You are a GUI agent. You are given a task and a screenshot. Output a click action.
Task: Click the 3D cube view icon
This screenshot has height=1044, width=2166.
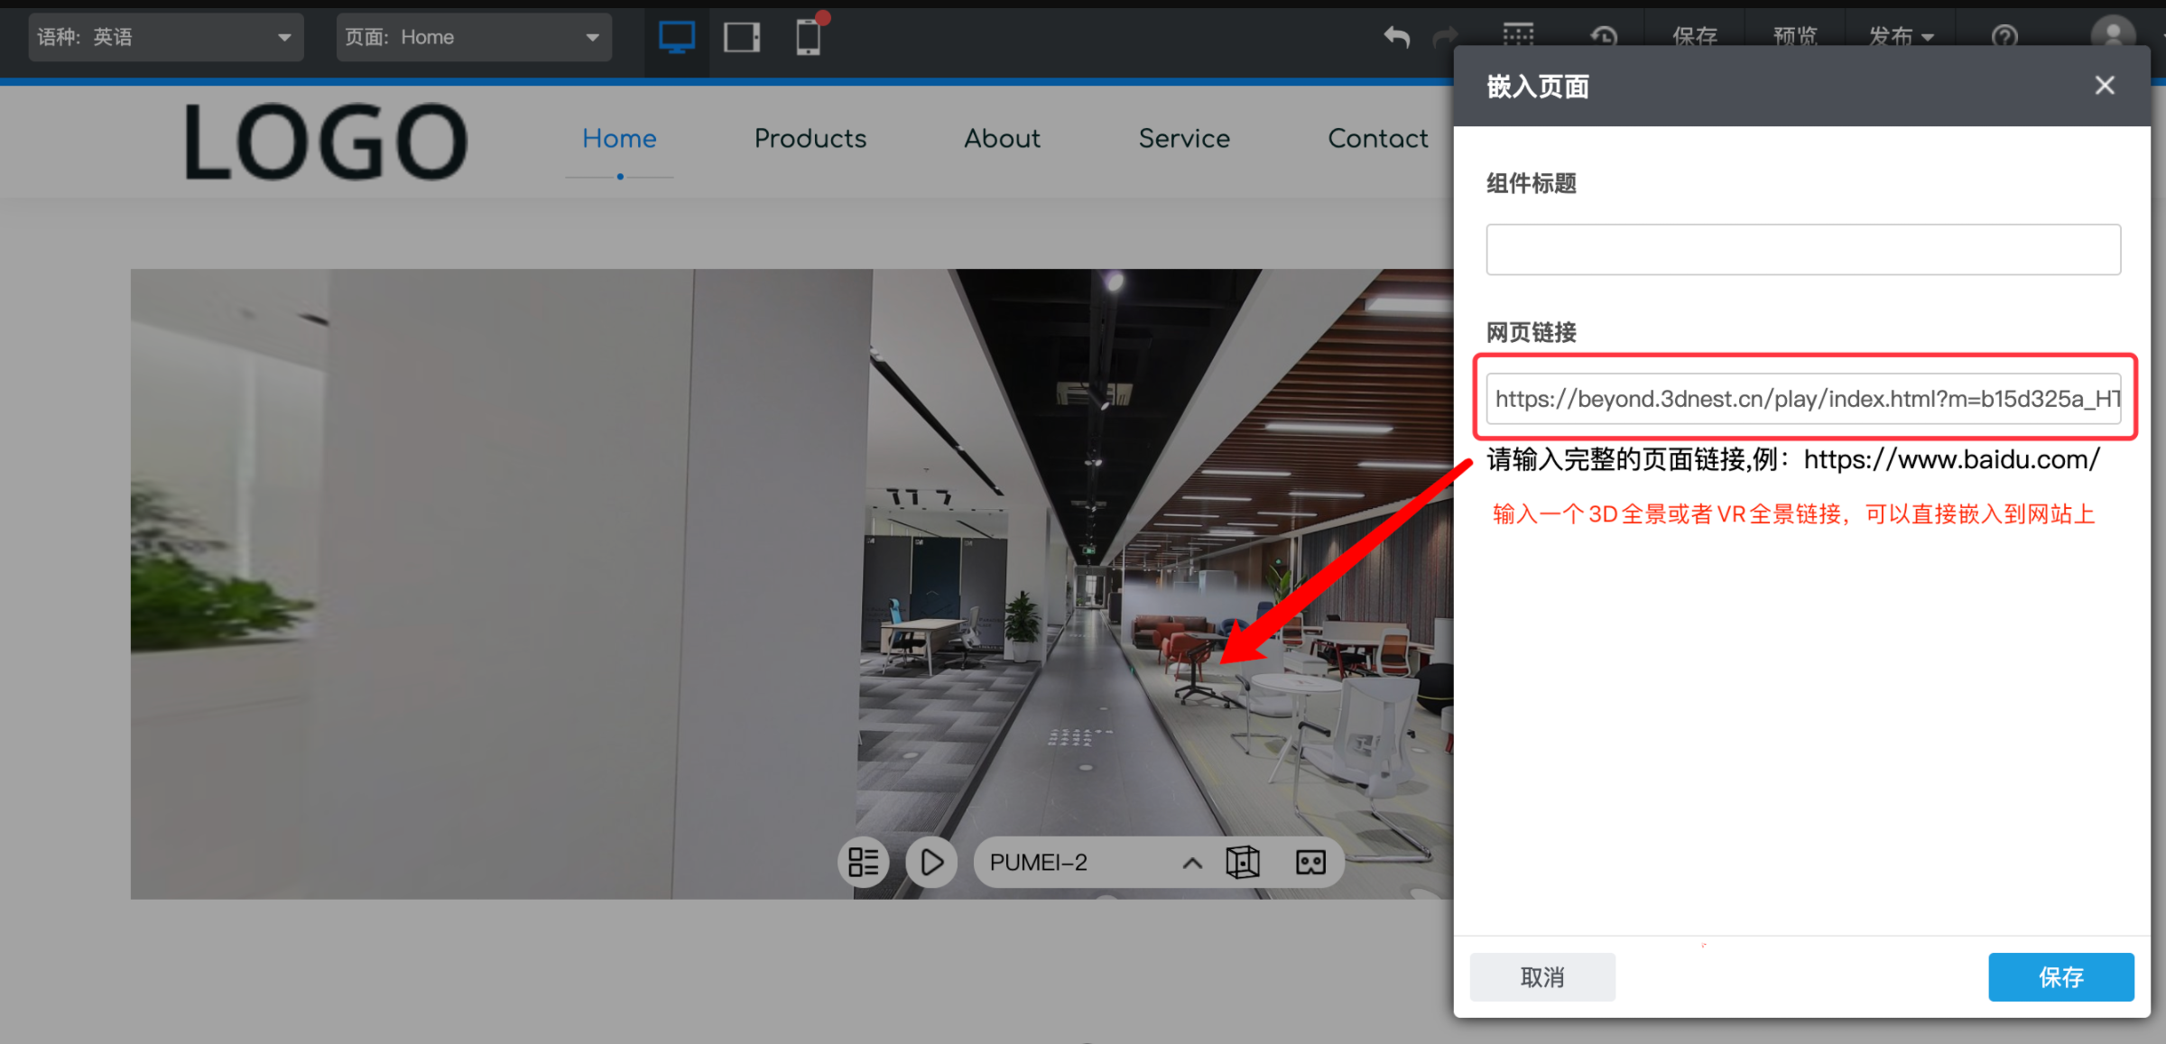click(x=1242, y=862)
